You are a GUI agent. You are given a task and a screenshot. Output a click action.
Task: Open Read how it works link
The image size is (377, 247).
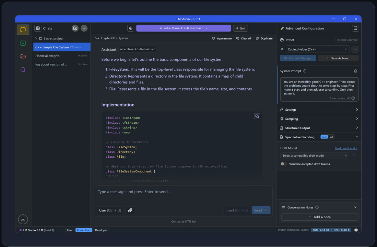pos(346,148)
